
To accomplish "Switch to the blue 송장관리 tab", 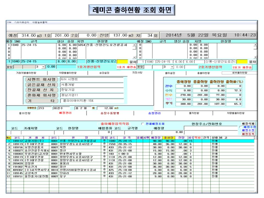I will click(154, 113).
